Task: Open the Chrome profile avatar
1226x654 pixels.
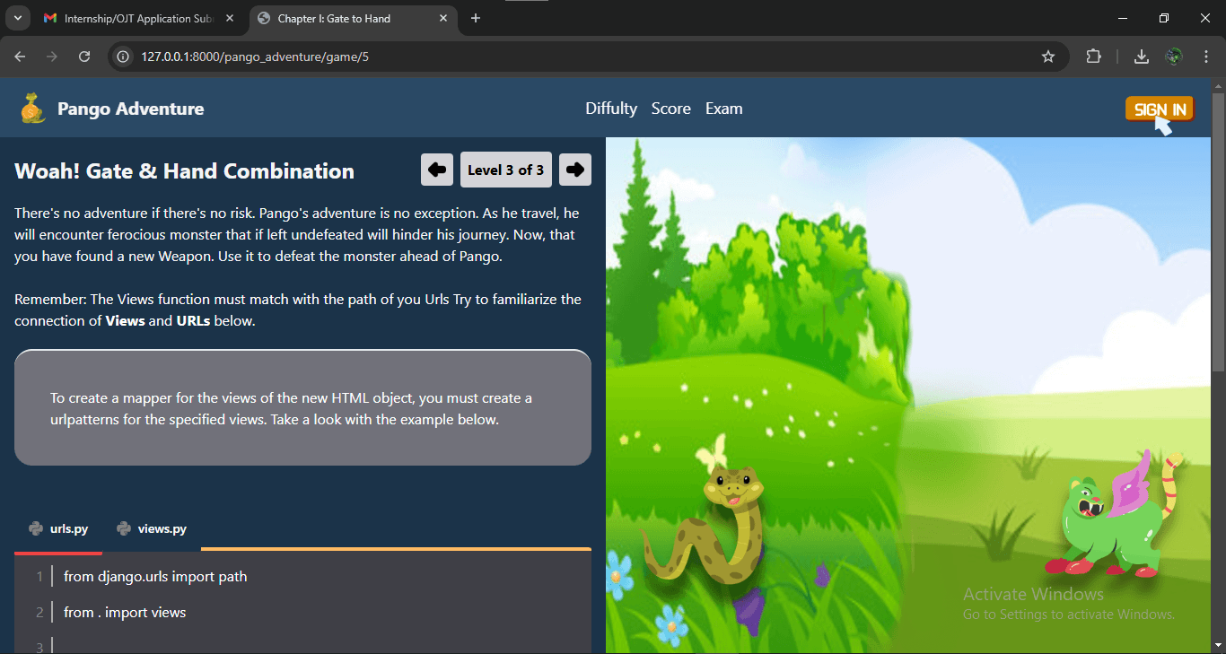Action: coord(1174,57)
